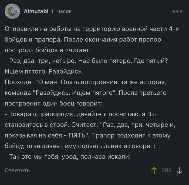This screenshot has width=189, height=185.
Task: Open Almutabi's round avatar picture
Action: [x=12, y=11]
